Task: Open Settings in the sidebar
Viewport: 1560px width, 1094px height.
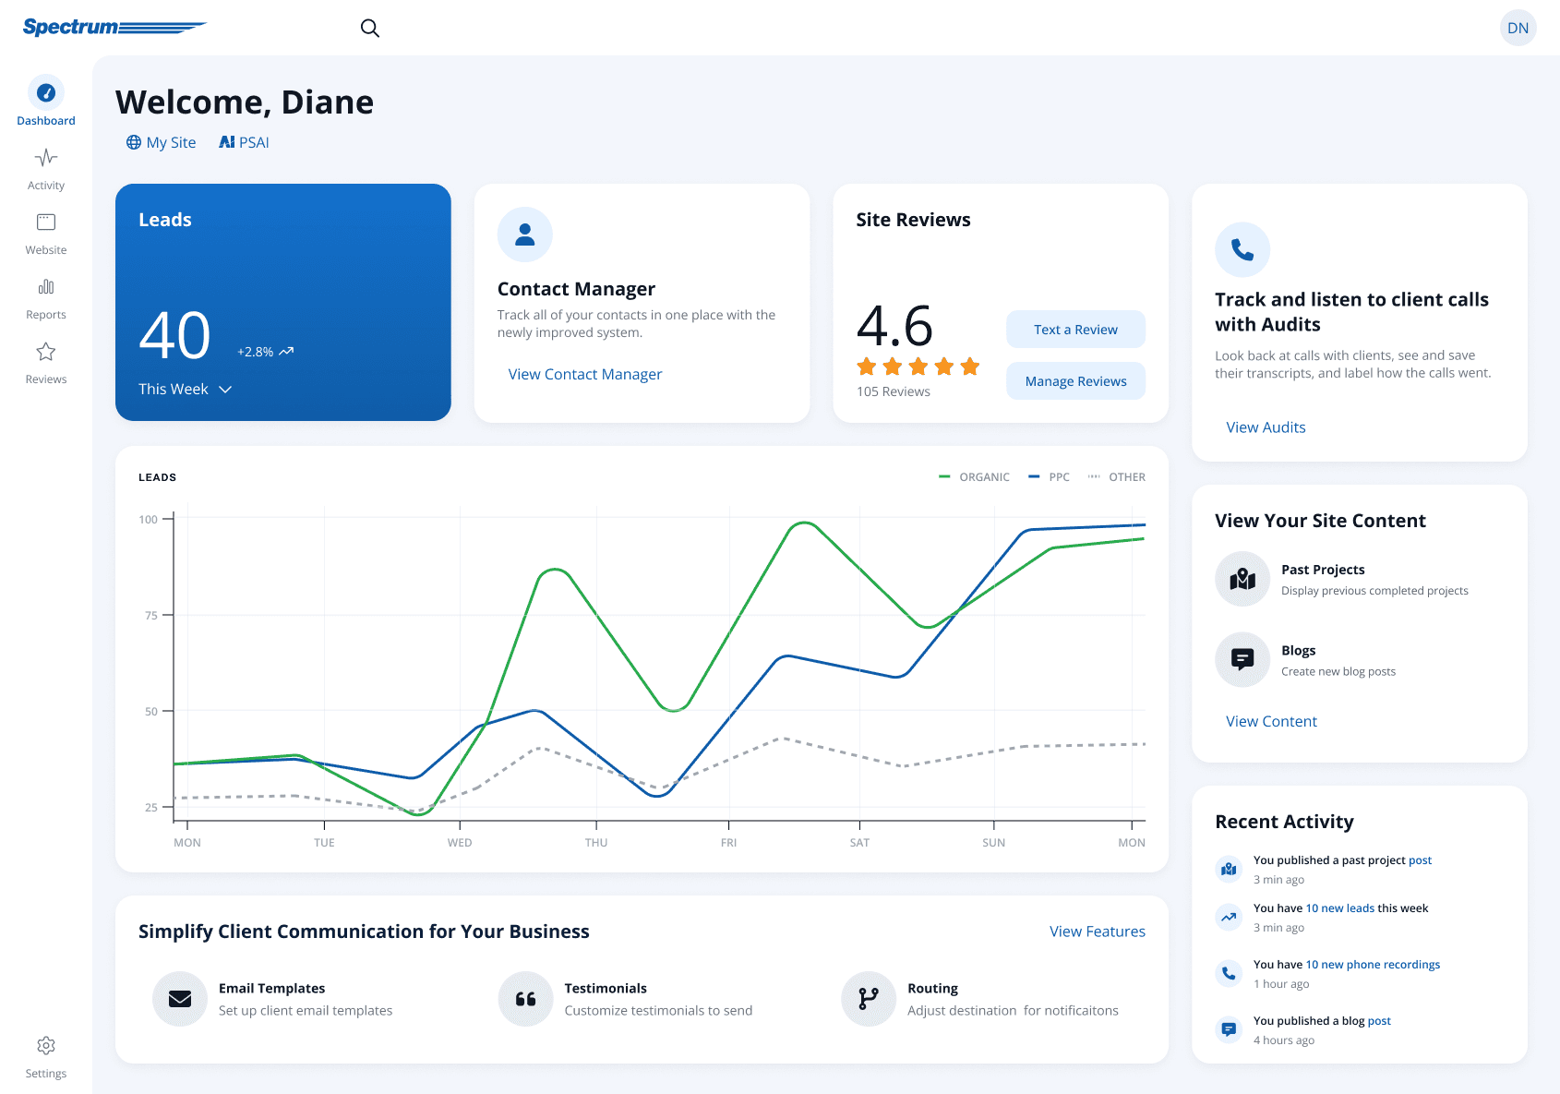Action: (46, 1057)
